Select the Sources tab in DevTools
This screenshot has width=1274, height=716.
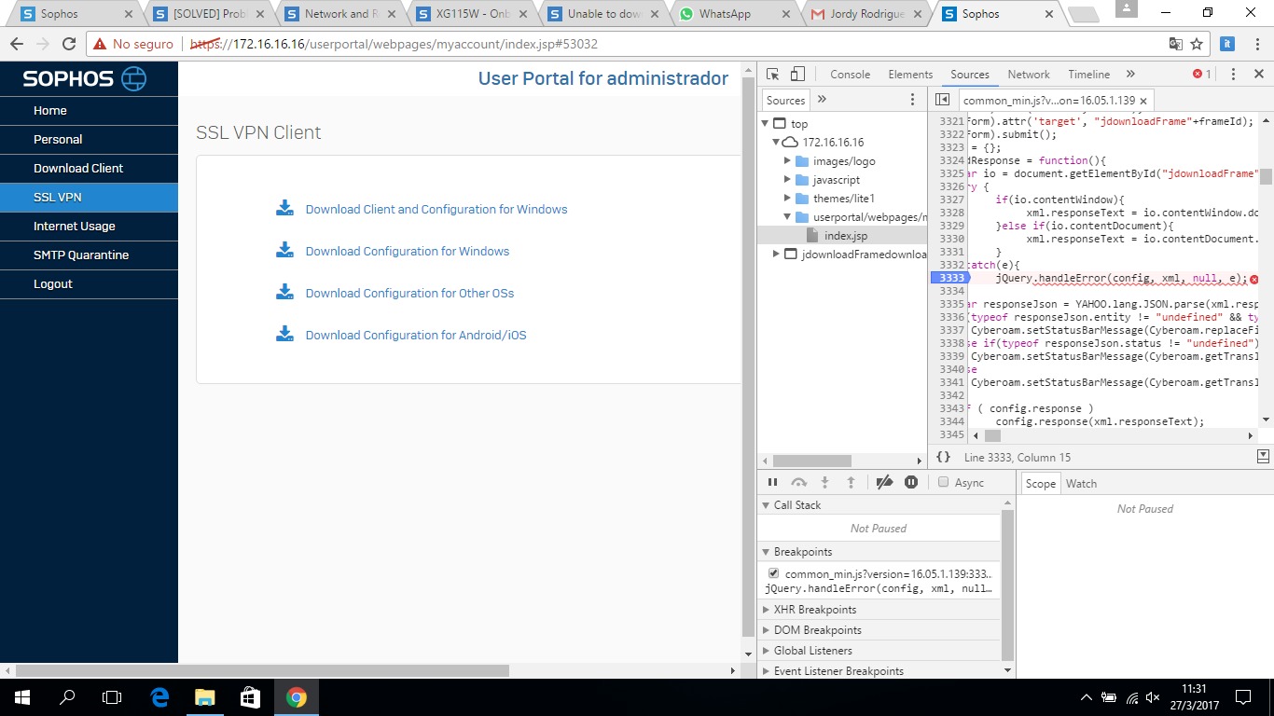point(970,75)
